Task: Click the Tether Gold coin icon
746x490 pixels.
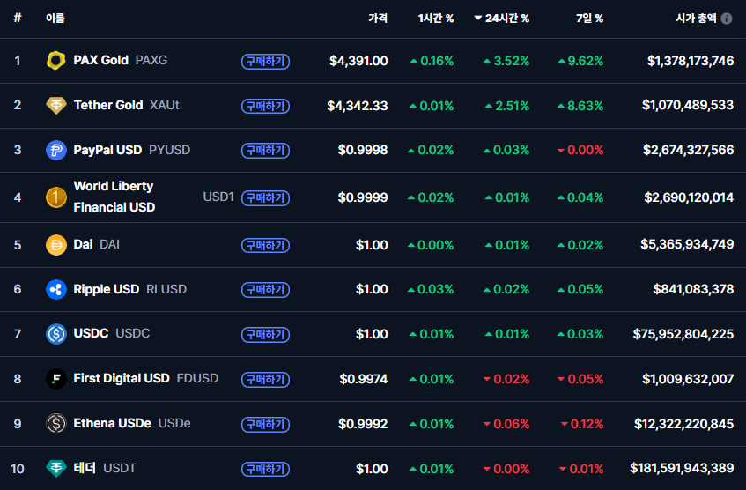Action: (56, 106)
